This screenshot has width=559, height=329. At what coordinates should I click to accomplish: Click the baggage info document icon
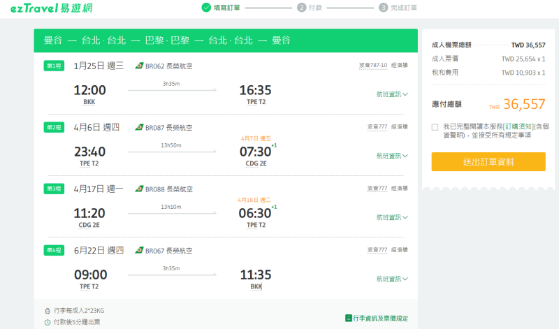(349, 319)
